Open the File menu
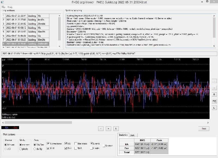Image resolution: width=218 pixels, height=158 pixels. (3, 7)
